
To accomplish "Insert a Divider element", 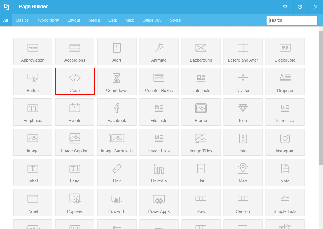I will point(243,81).
